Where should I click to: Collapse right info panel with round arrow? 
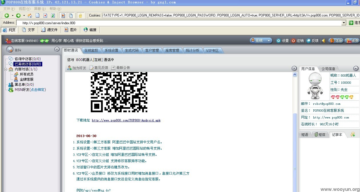[x=294, y=68]
